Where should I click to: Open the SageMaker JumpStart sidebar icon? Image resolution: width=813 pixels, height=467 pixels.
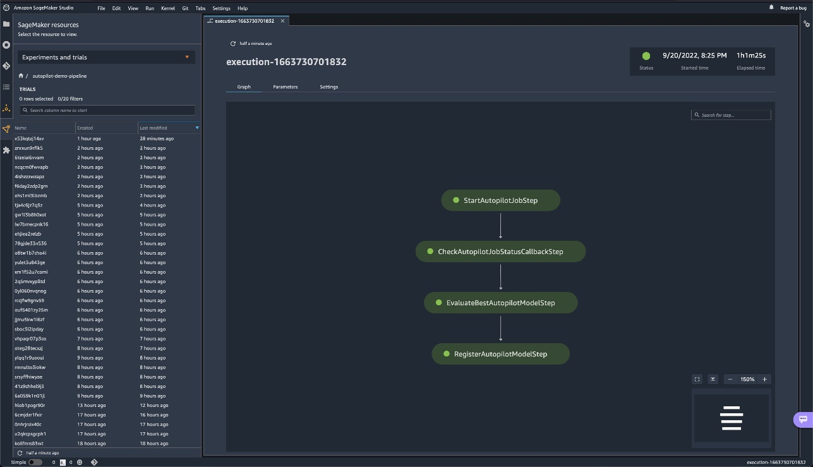click(x=6, y=108)
